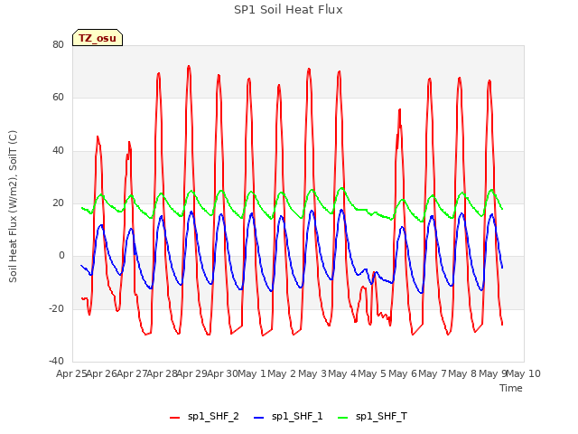Click the green sp1_SHF_T legend swatch

tap(343, 418)
